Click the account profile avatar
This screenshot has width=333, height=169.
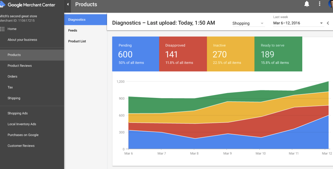330,4
